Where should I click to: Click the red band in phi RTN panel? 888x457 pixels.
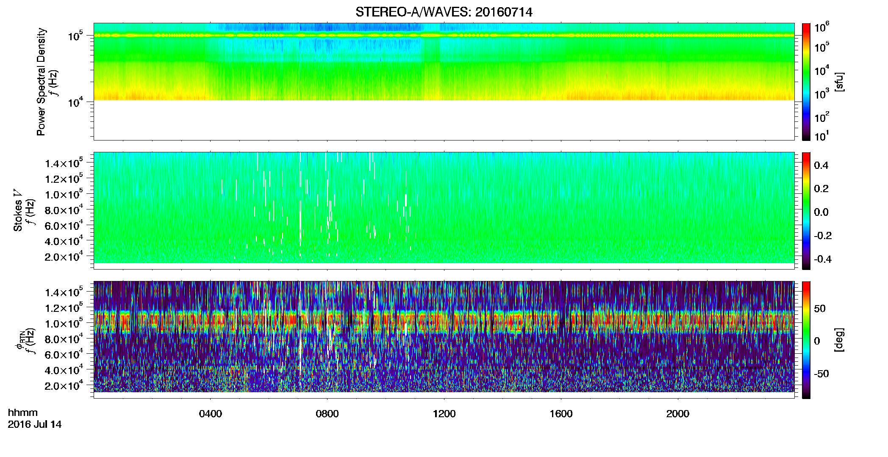coord(444,322)
